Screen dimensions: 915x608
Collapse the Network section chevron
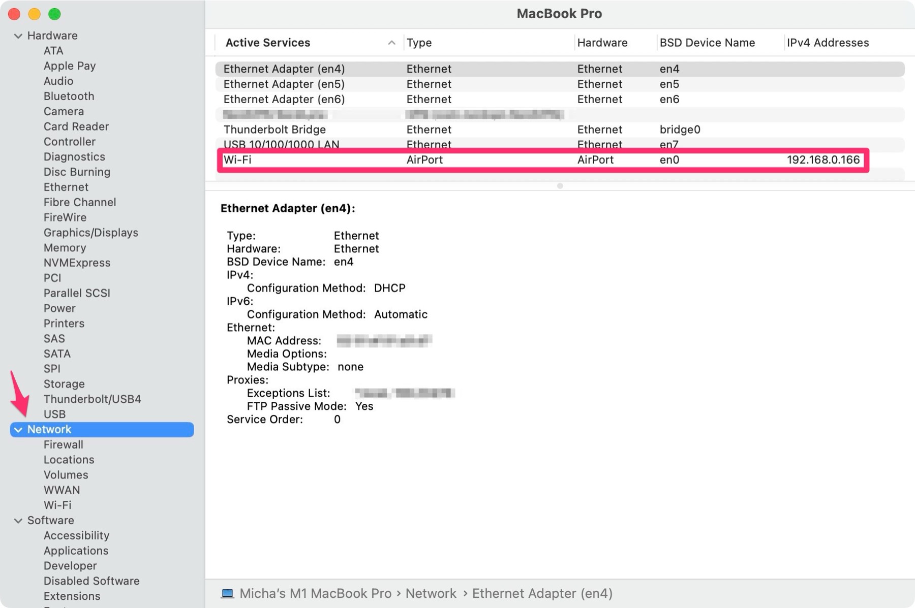point(18,430)
